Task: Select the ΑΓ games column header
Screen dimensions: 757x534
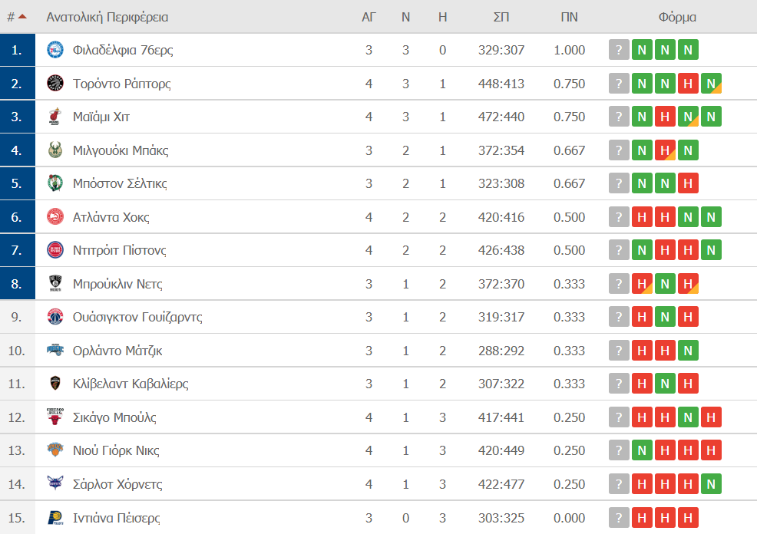Action: pyautogui.click(x=369, y=18)
